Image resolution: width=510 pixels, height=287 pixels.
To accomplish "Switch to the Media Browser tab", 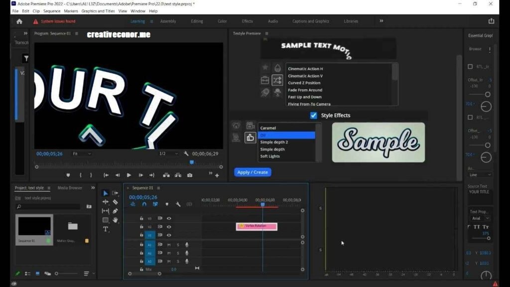I will (70, 188).
